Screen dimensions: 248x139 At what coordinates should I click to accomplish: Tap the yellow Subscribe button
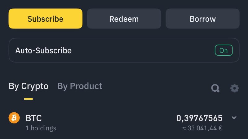[46, 19]
